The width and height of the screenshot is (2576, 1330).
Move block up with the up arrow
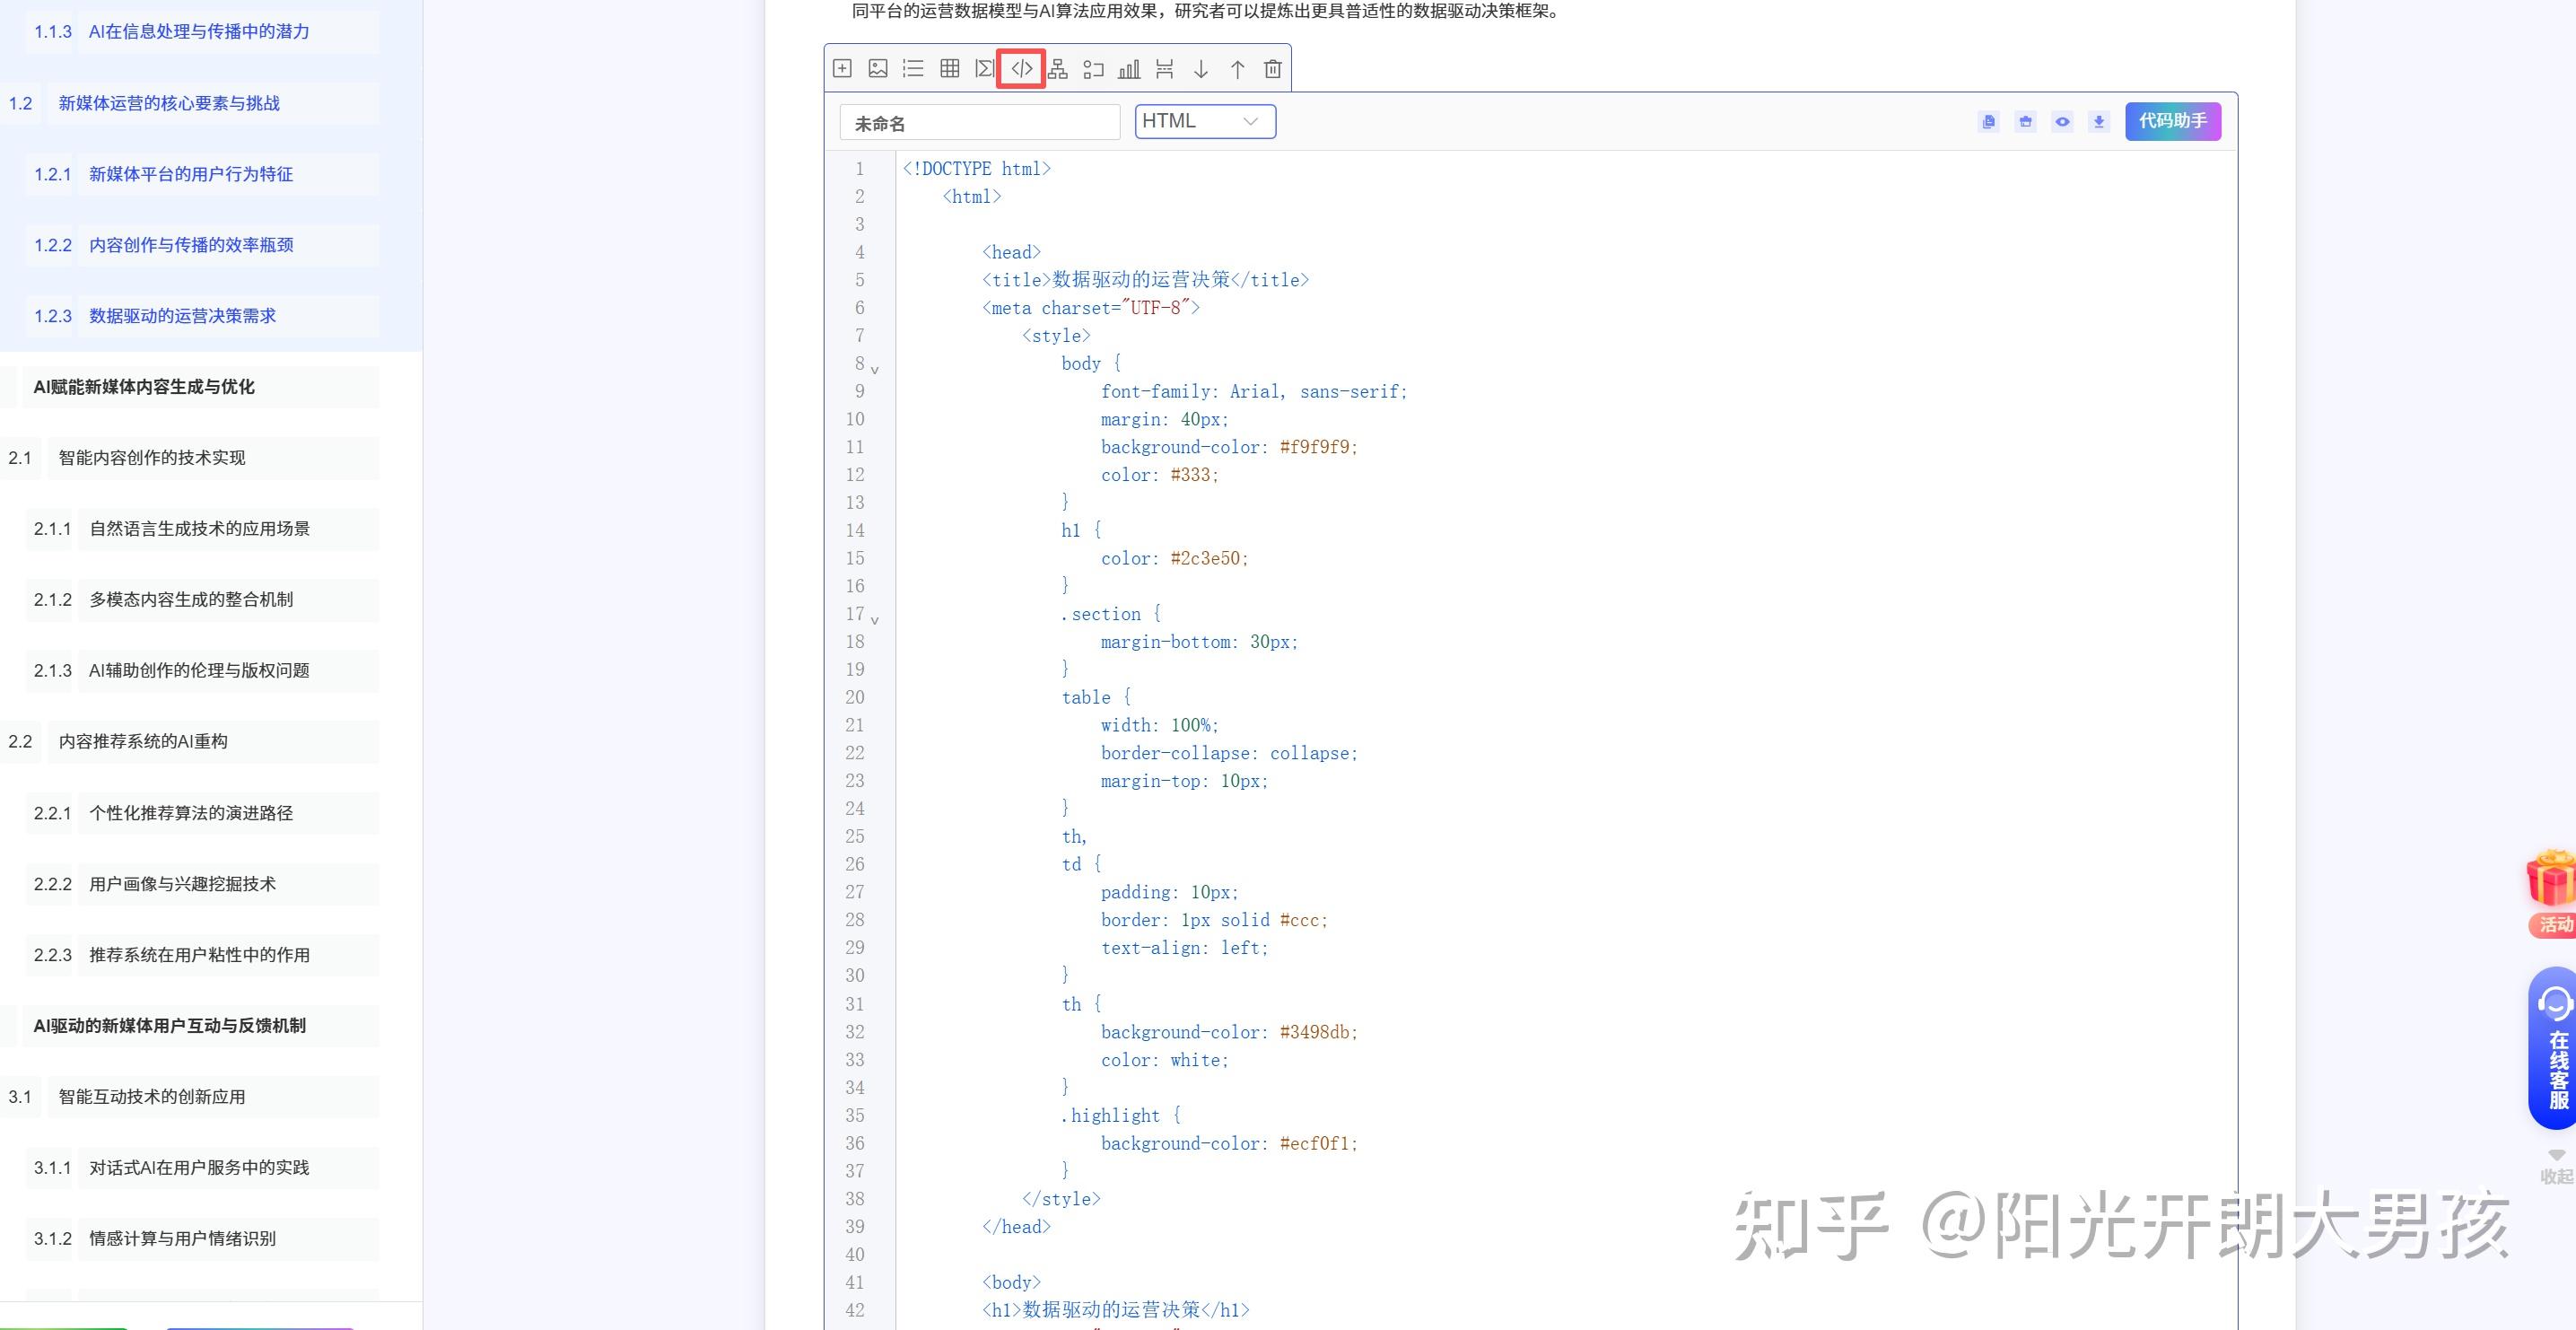[x=1237, y=69]
